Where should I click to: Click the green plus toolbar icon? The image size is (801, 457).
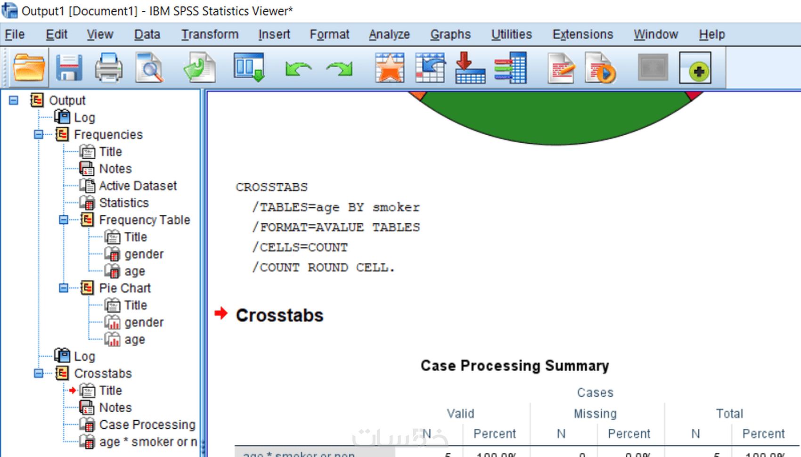pyautogui.click(x=695, y=68)
